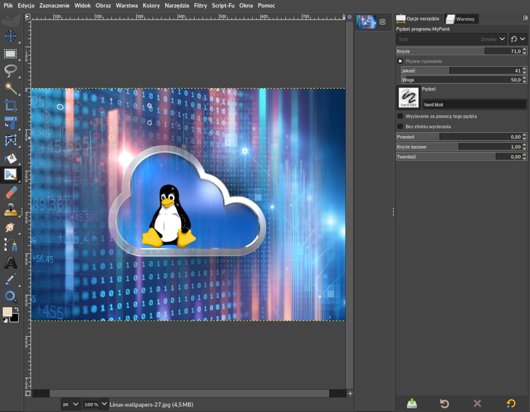Choose the Bucket Fill tool
The image size is (530, 412).
10,158
